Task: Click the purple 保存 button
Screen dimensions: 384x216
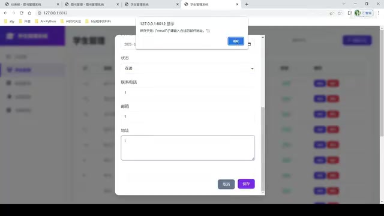Action: (246, 184)
